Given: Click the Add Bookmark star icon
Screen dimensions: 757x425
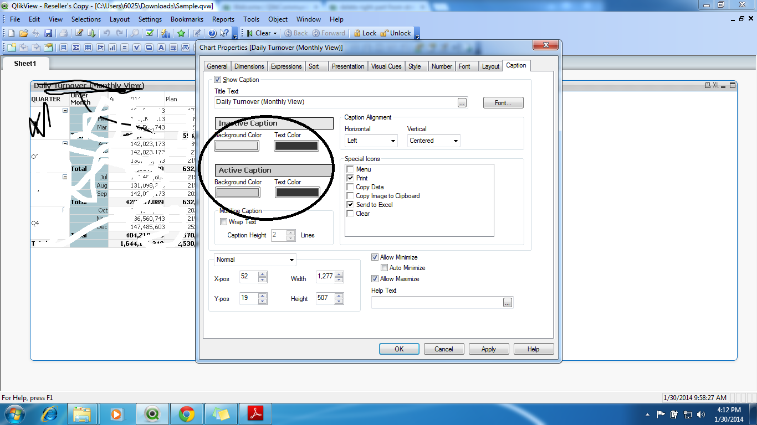Looking at the screenshot, I should (181, 33).
